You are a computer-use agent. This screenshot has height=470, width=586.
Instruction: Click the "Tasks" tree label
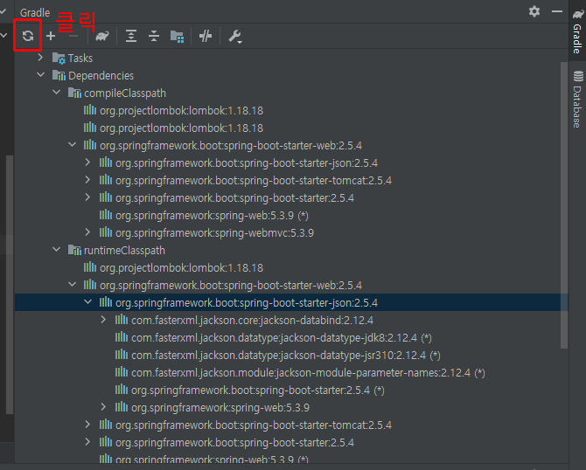80,59
